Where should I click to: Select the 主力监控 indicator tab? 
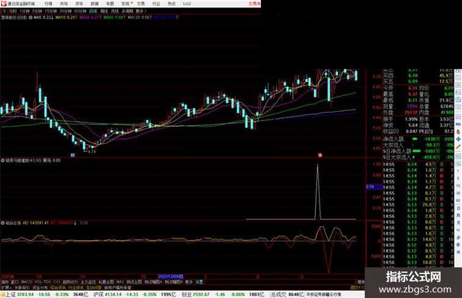point(88,282)
